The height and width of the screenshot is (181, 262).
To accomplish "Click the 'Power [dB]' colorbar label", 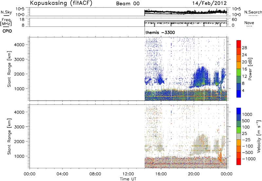I will pyautogui.click(x=250, y=69).
